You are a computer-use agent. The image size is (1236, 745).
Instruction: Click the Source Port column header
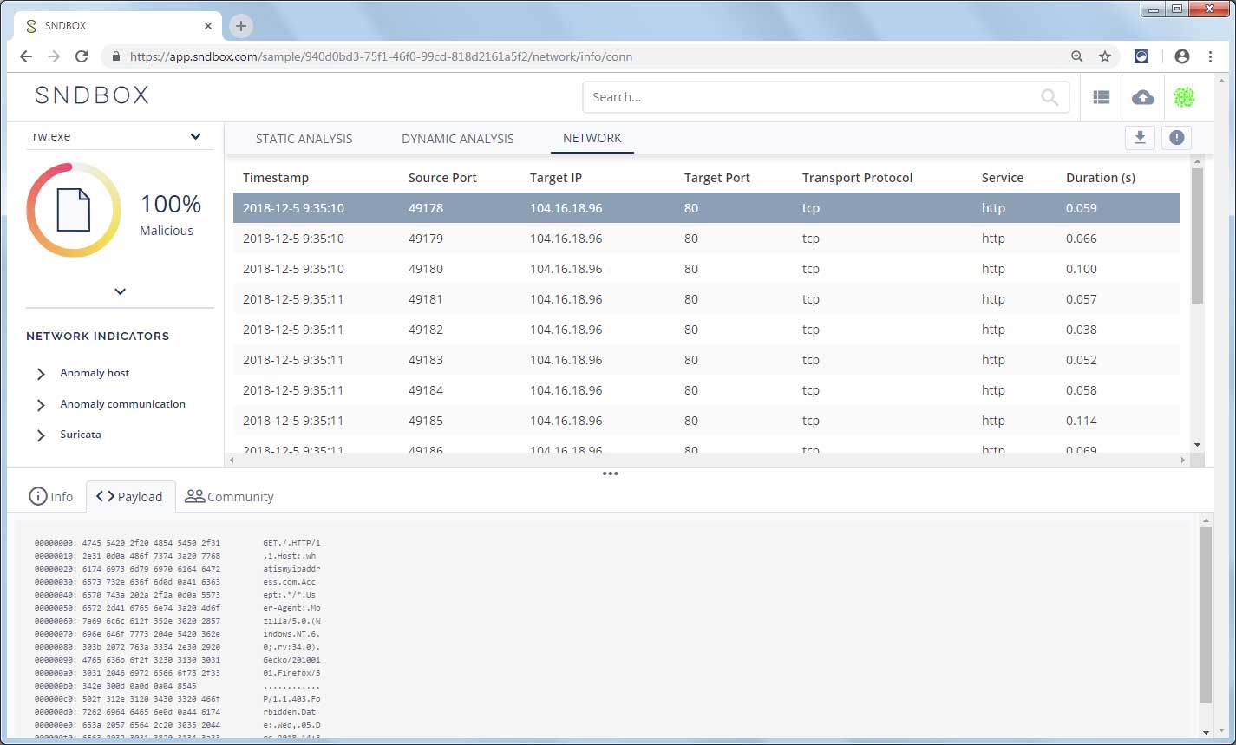[442, 178]
